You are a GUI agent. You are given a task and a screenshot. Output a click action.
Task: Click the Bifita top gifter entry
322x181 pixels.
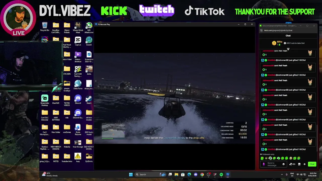click(x=277, y=43)
